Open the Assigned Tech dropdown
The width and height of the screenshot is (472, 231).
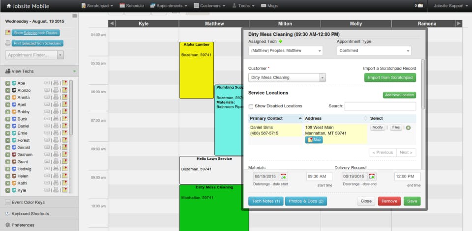pos(285,51)
